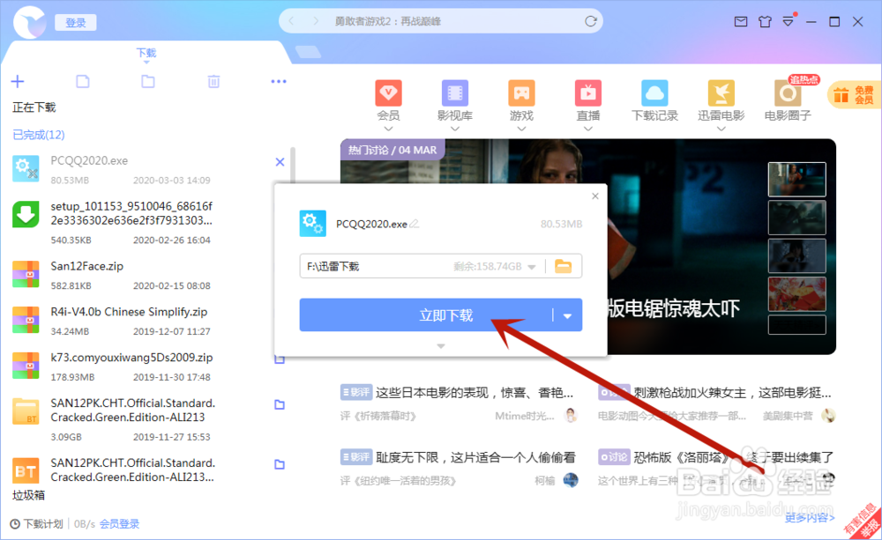Open the dropdown arrow on 立即下载 button
The width and height of the screenshot is (882, 540).
coord(567,315)
